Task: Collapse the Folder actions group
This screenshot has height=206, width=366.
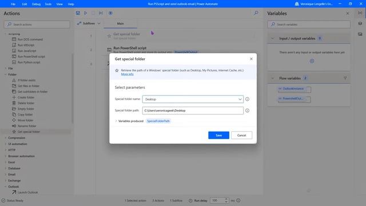Action: [6, 74]
